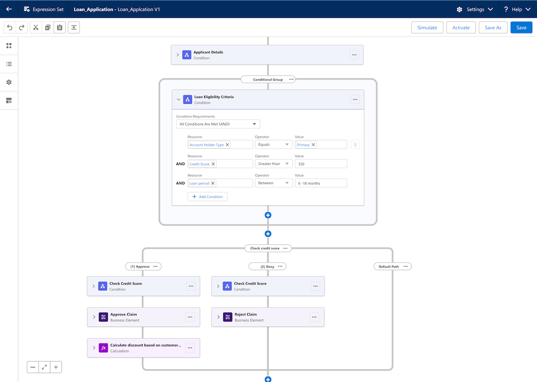Click the Paste icon in the toolbar
The width and height of the screenshot is (537, 382).
coord(60,27)
